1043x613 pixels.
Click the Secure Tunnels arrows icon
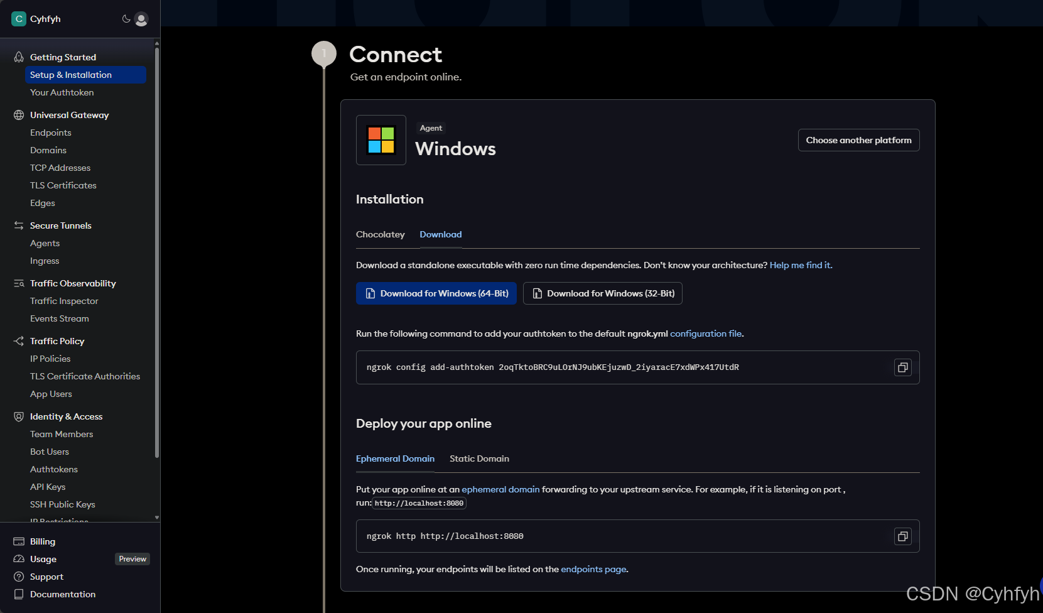click(x=19, y=225)
